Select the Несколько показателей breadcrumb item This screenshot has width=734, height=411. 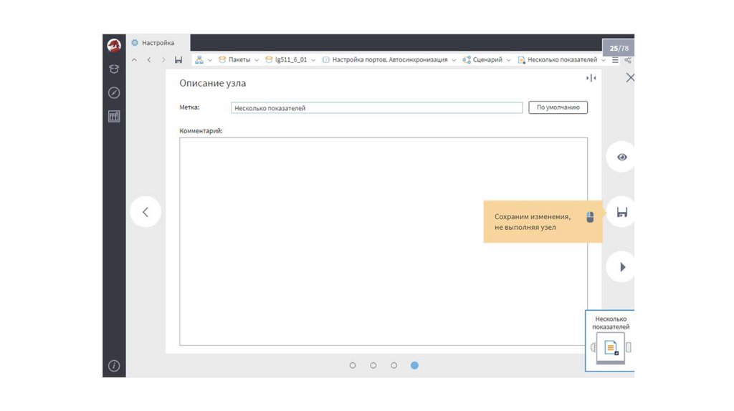point(562,60)
